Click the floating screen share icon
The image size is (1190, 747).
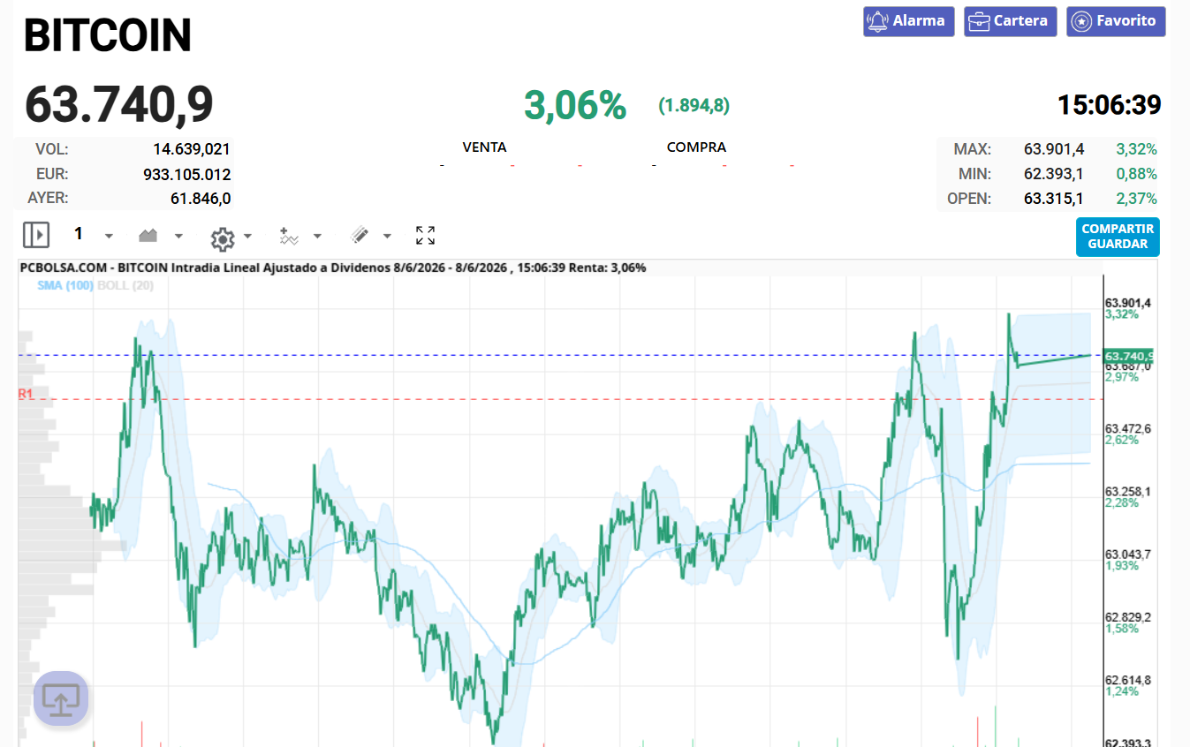61,699
